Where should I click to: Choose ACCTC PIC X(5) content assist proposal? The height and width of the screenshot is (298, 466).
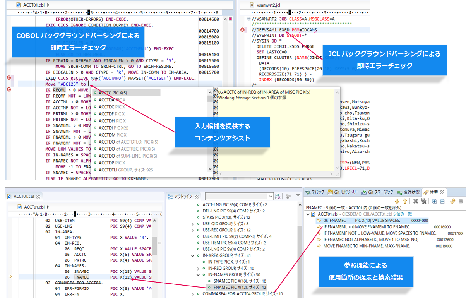[x=126, y=93]
